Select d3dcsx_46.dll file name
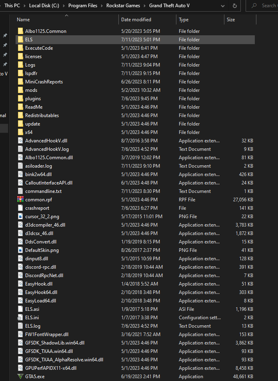Image resolution: width=278 pixels, height=381 pixels. click(x=39, y=233)
